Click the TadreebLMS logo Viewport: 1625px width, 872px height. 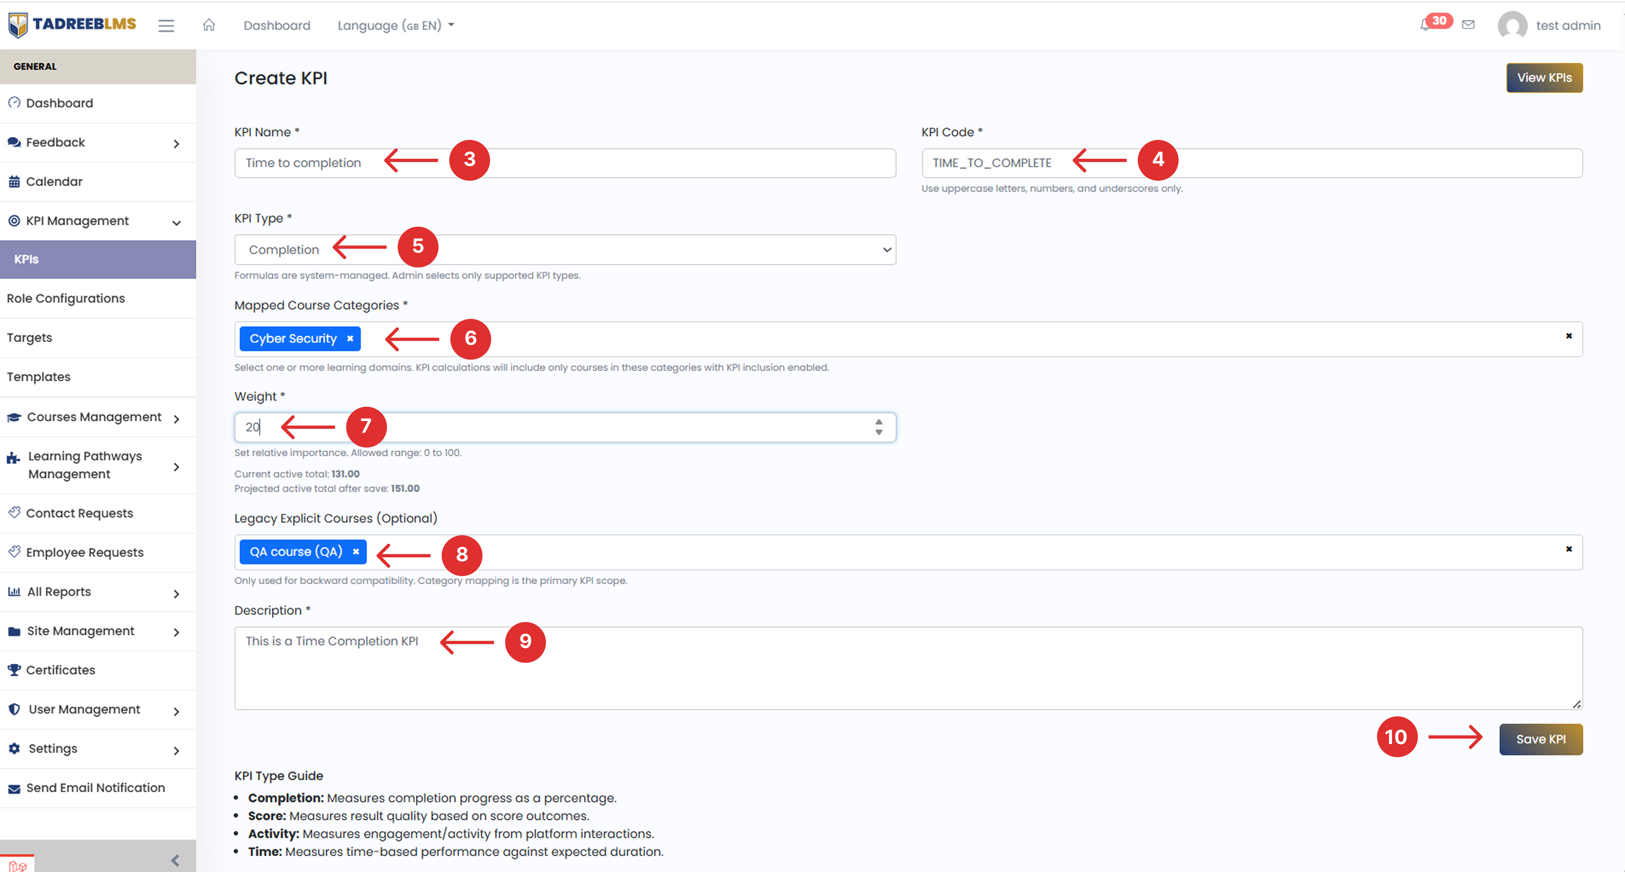[72, 25]
